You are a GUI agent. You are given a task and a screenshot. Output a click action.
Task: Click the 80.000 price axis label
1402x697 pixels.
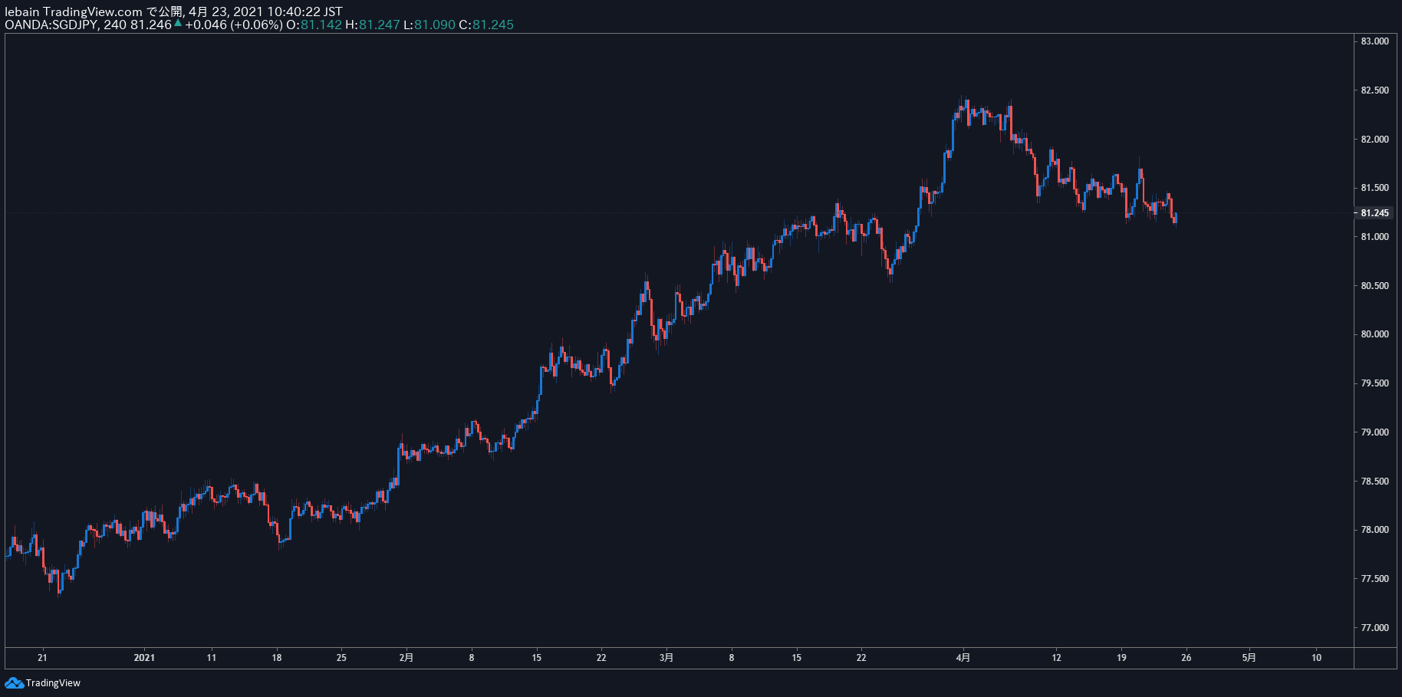(1374, 334)
